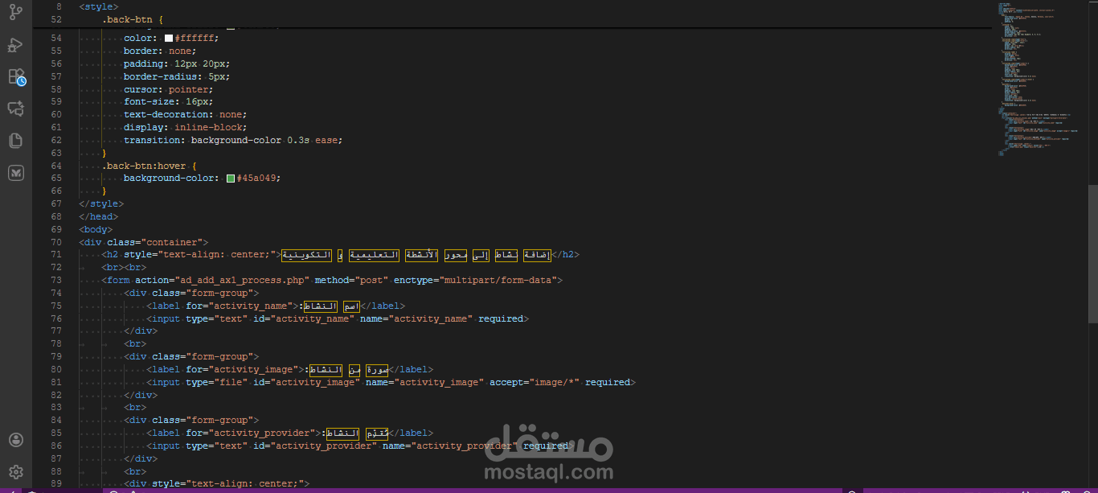Click label for="activity_name" line
The image size is (1098, 493).
pos(276,306)
